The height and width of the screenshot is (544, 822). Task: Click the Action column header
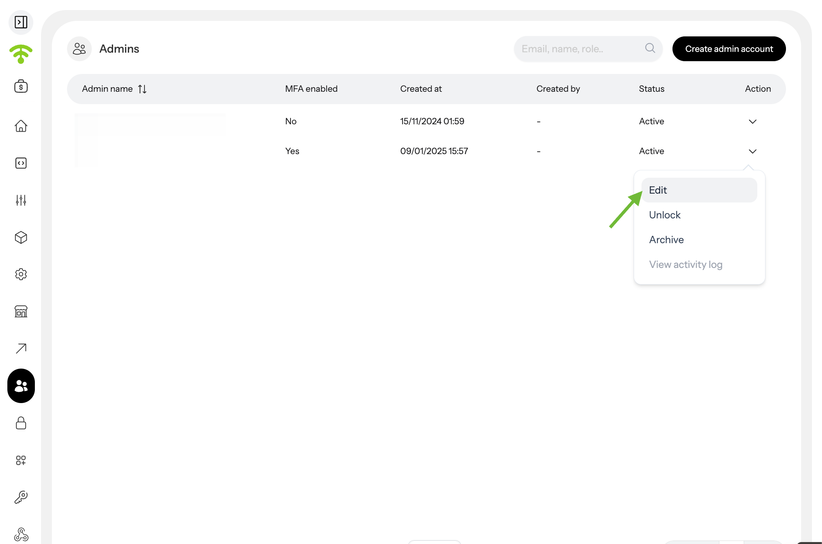758,89
